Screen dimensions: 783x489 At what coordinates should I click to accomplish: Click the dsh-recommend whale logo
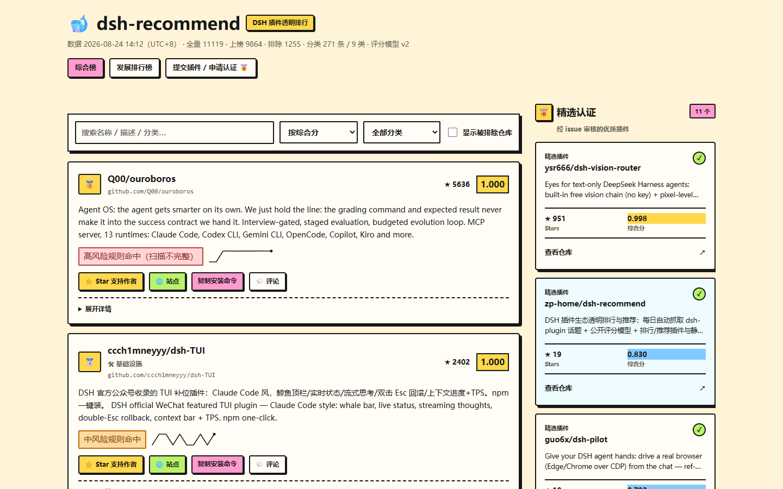pyautogui.click(x=79, y=23)
